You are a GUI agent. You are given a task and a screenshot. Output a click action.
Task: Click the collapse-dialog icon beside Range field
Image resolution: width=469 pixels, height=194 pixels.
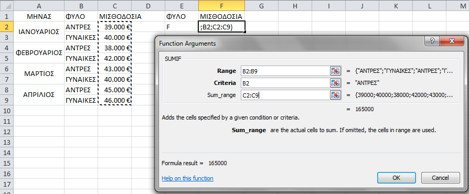(336, 71)
